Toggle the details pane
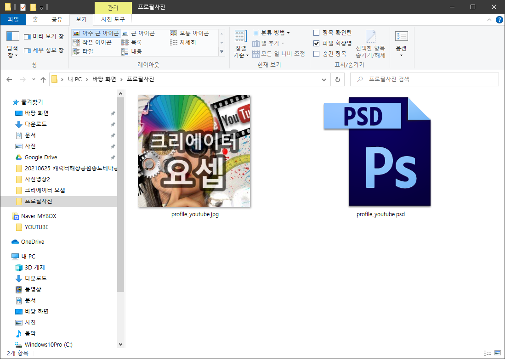 pyautogui.click(x=44, y=50)
